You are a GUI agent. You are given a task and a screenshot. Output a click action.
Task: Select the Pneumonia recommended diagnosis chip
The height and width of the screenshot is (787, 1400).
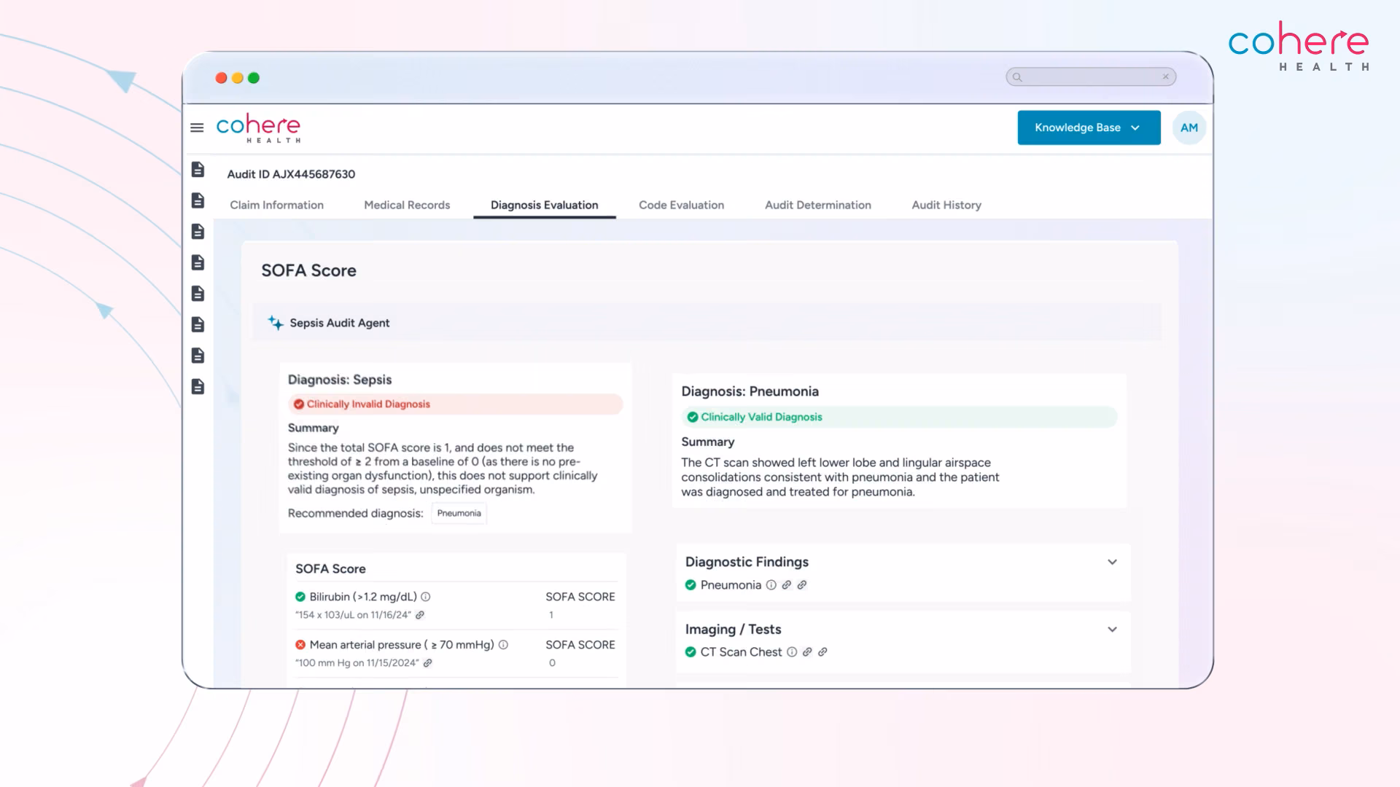tap(459, 513)
